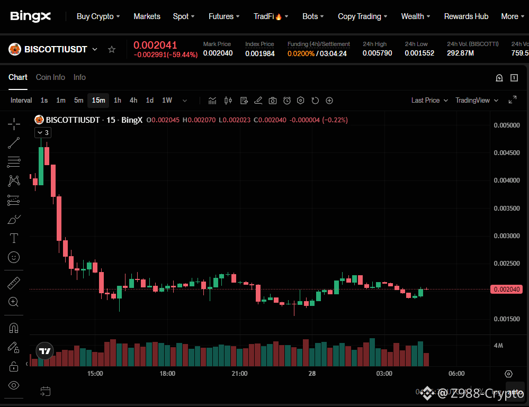Select the 1W interval
529x407 pixels.
167,100
